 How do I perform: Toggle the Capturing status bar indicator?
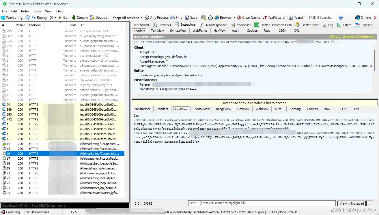[x=11, y=212]
